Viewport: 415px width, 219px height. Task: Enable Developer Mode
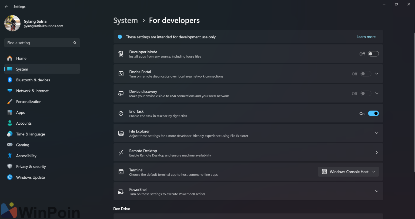coord(373,54)
